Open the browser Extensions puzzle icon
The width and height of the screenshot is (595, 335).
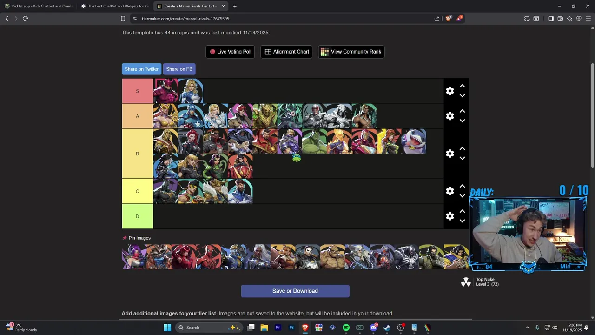coord(527,19)
